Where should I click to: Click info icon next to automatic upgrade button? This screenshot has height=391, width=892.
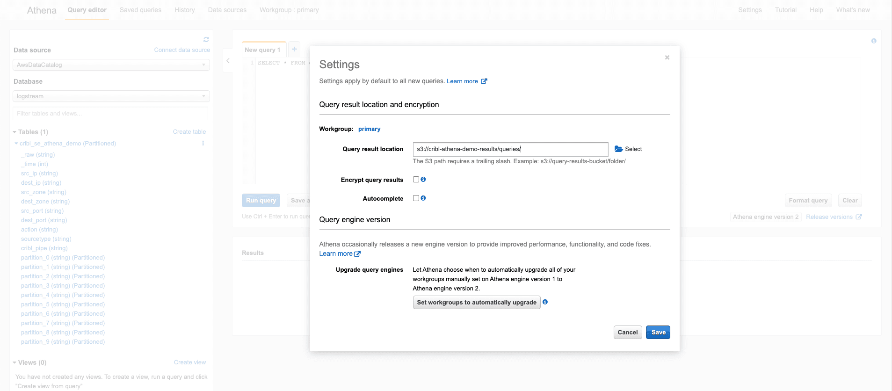pos(545,302)
